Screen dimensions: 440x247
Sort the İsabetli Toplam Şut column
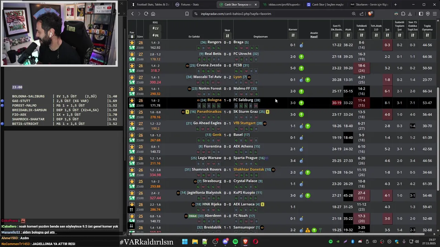point(400,35)
